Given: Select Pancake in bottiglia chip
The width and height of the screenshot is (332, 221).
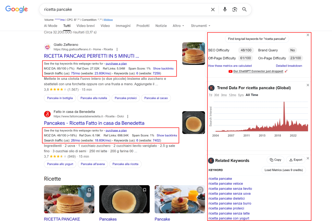Looking at the screenshot, I should tap(60, 98).
